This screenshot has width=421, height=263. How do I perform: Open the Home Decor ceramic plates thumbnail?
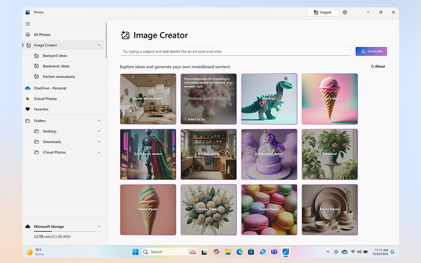tap(329, 209)
